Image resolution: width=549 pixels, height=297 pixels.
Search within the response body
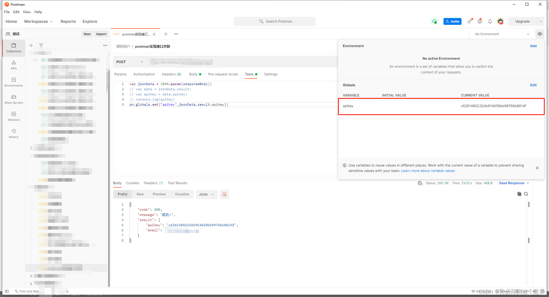point(526,194)
